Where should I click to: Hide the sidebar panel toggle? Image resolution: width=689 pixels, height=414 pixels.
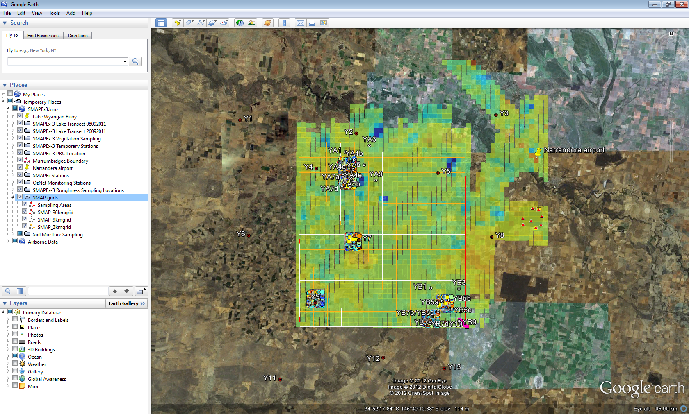coord(161,23)
